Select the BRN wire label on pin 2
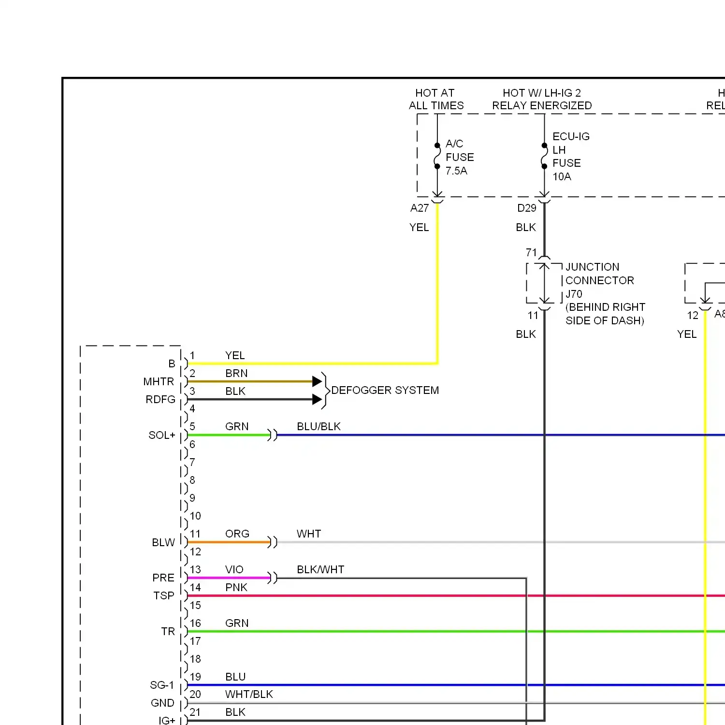725x725 pixels. (x=236, y=373)
